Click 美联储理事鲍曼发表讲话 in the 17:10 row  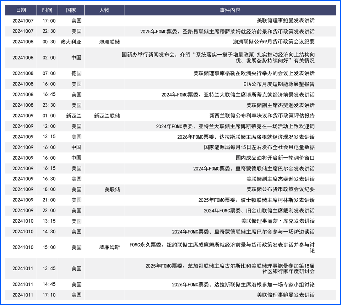(x=286, y=295)
